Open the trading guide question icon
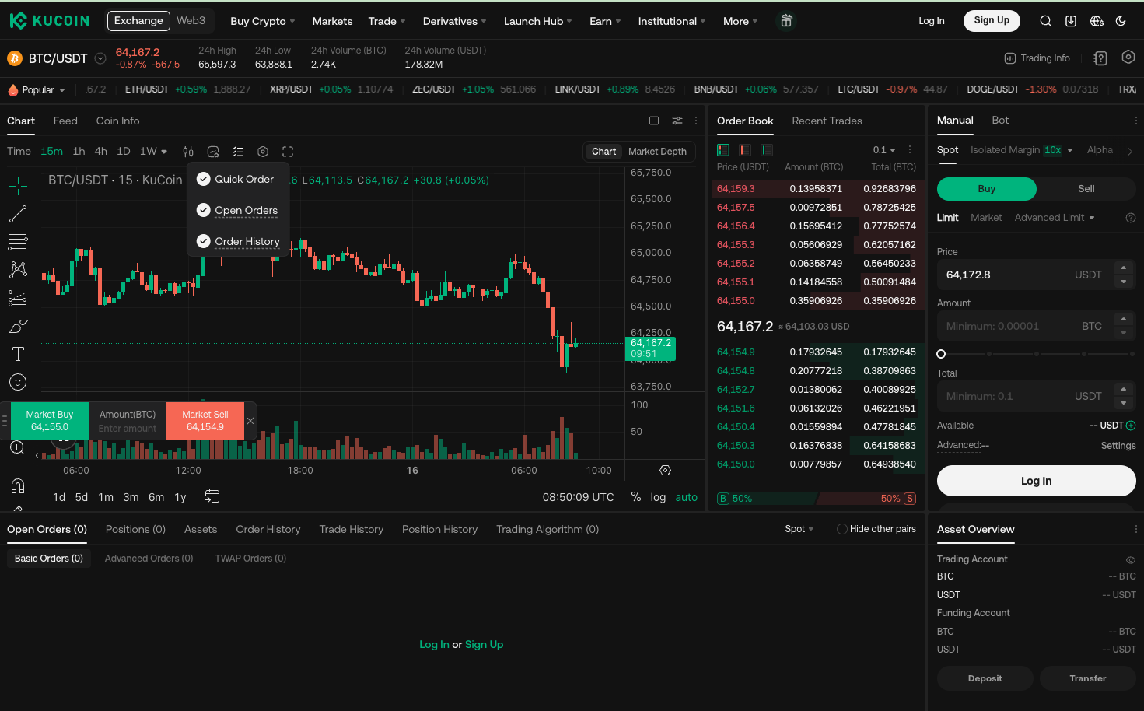The image size is (1144, 711). [x=1100, y=58]
